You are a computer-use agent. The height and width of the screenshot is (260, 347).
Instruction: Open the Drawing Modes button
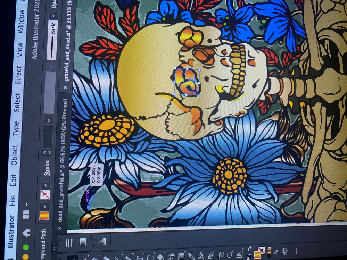pos(276,252)
